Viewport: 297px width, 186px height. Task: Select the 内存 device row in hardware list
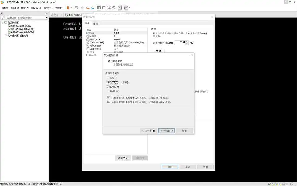pos(92,33)
